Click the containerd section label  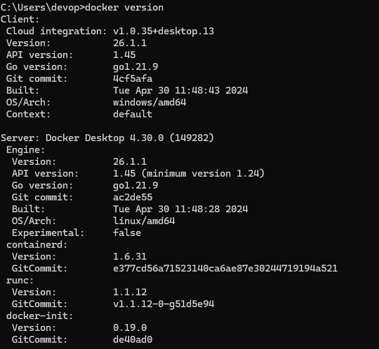[37, 245]
